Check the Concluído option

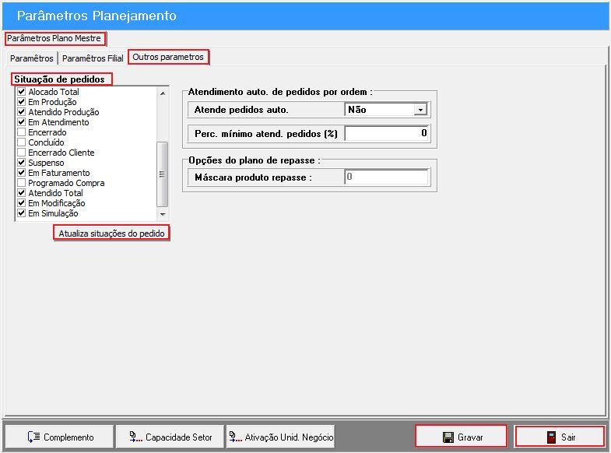click(22, 142)
